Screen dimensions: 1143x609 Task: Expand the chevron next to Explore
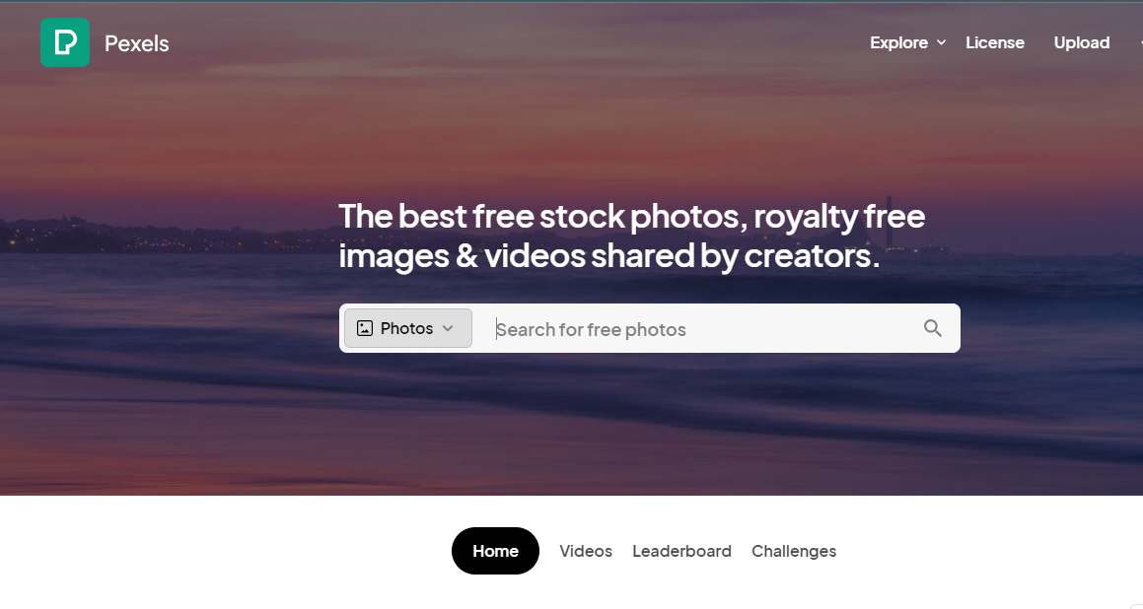pos(941,43)
